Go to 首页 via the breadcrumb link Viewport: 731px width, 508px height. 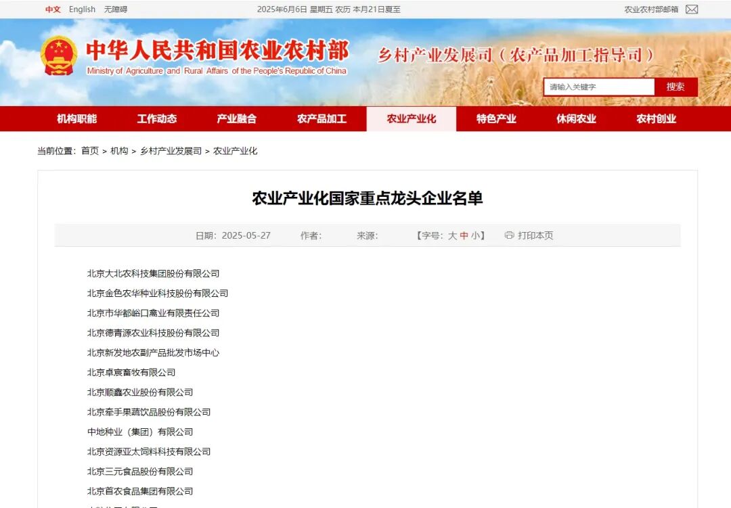[91, 151]
